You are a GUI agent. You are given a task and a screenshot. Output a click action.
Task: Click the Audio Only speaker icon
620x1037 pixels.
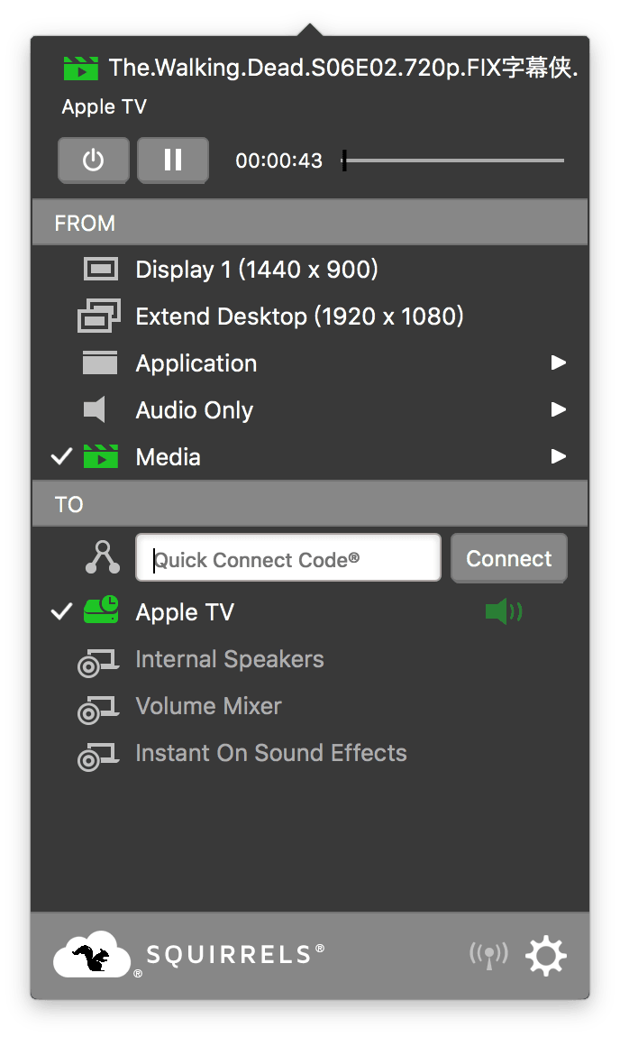[x=96, y=410]
